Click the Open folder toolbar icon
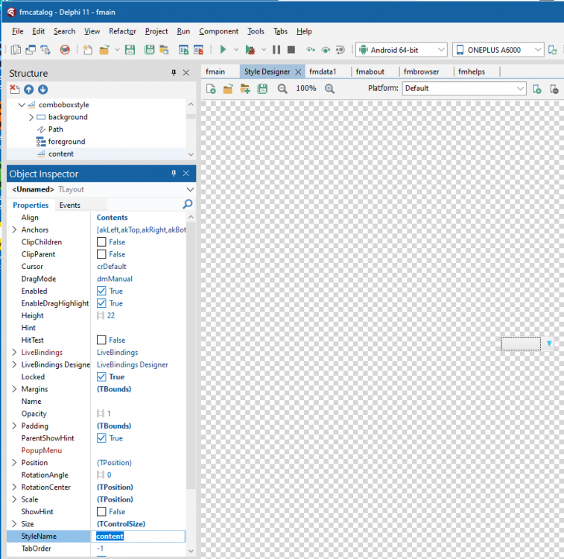Screen dimensions: 564x559 pos(104,50)
